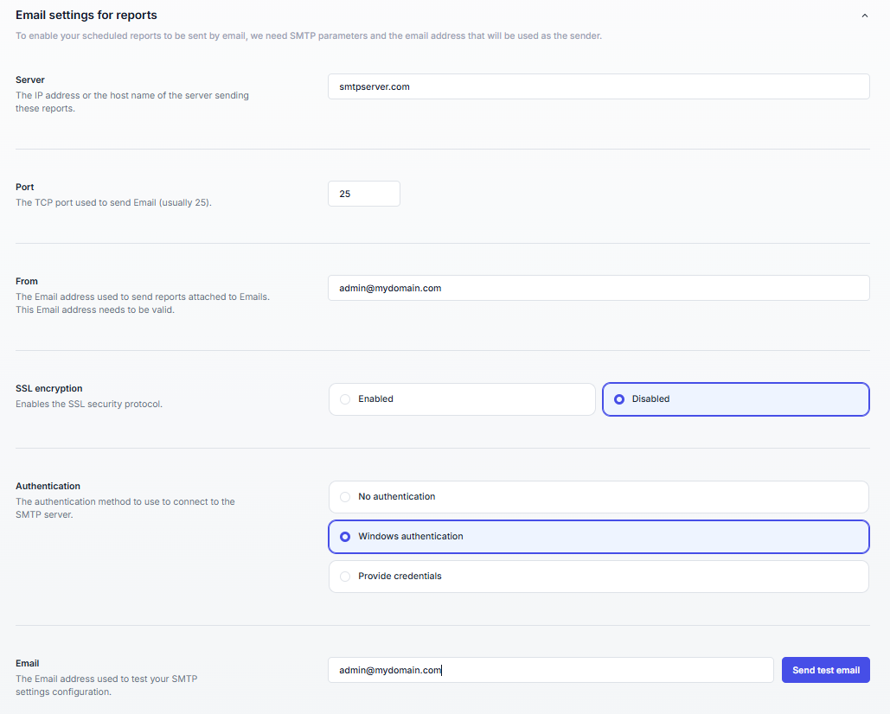890x714 pixels.
Task: Select Windows authentication method
Action: [x=598, y=537]
